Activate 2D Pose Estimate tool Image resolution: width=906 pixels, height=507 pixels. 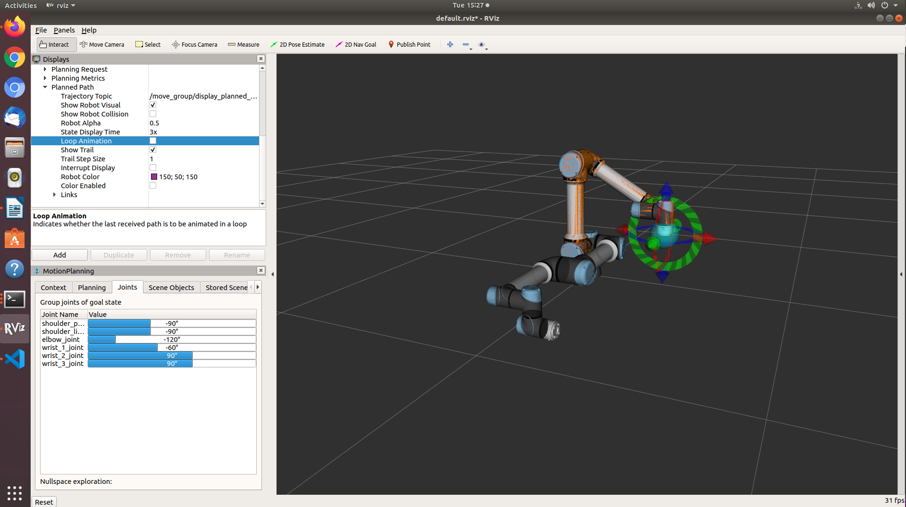point(297,44)
